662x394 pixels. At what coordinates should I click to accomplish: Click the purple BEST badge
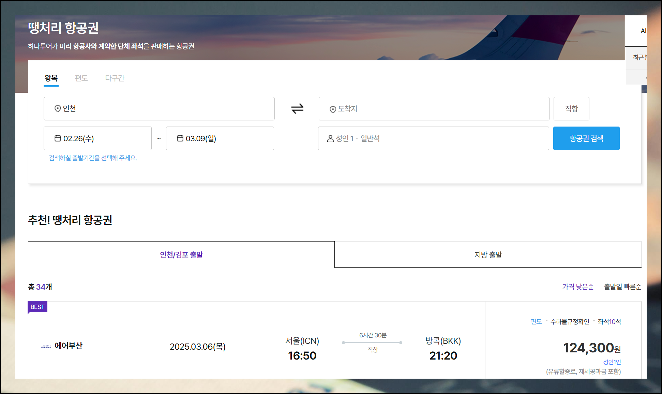coord(37,307)
